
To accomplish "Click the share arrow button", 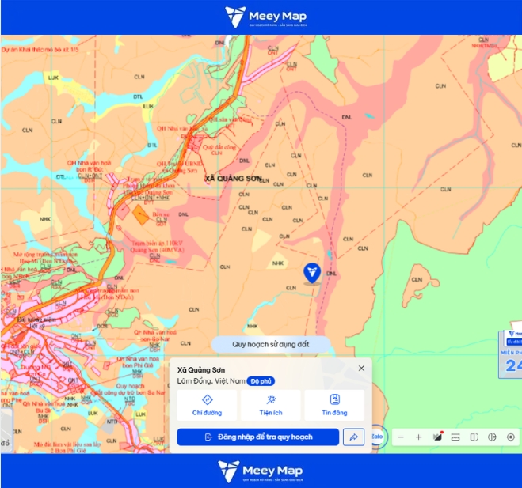I will [x=353, y=437].
